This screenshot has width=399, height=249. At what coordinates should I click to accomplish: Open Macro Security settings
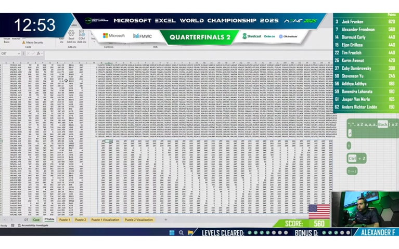[x=33, y=43]
